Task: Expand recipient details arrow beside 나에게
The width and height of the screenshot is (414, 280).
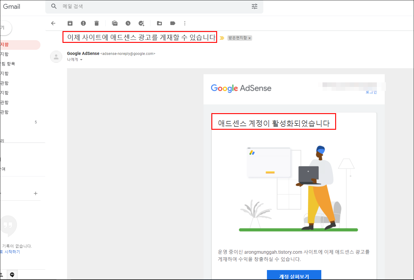Action: point(81,60)
